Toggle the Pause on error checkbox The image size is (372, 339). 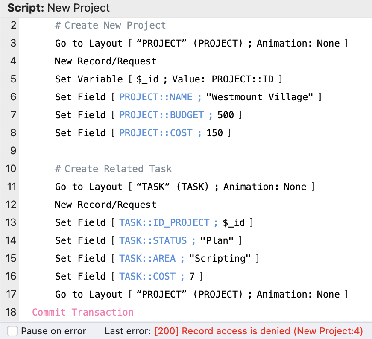[13, 331]
